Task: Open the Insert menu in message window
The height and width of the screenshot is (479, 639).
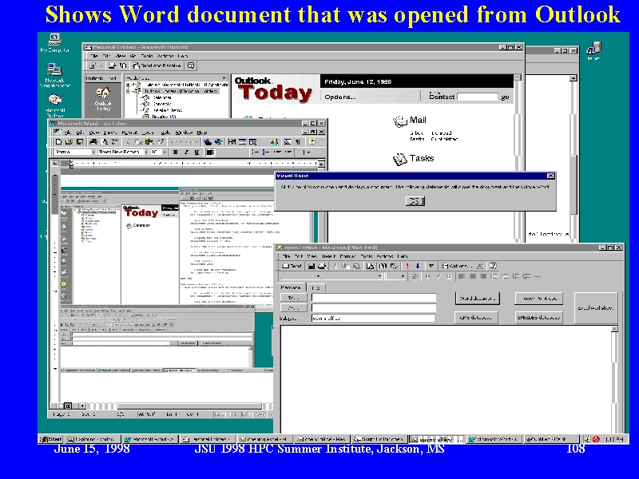Action: (329, 256)
